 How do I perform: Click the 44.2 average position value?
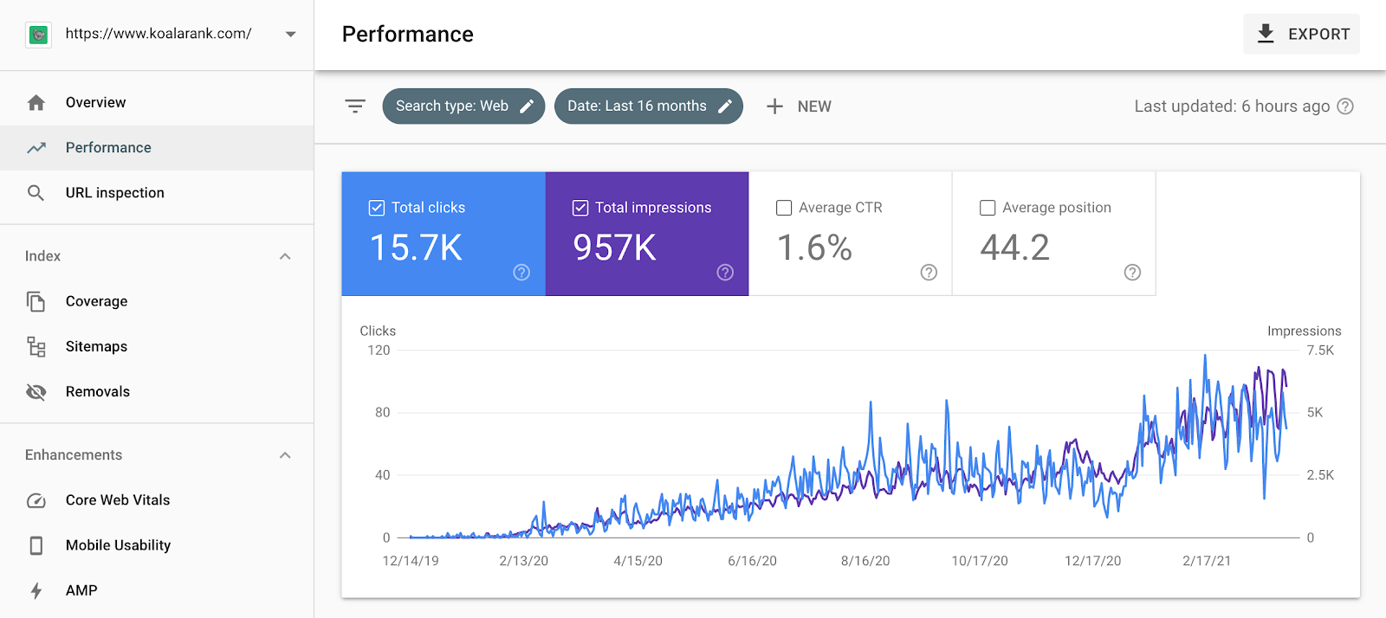click(1014, 248)
